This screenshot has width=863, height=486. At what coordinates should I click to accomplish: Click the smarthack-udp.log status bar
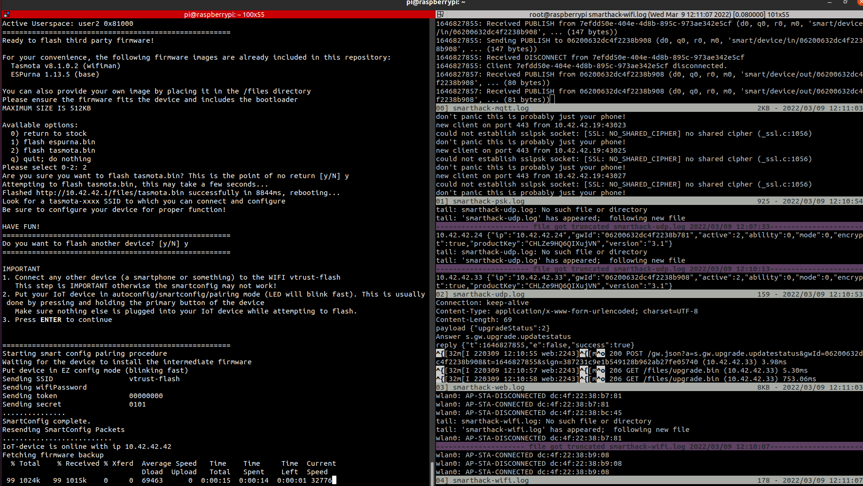click(x=648, y=294)
